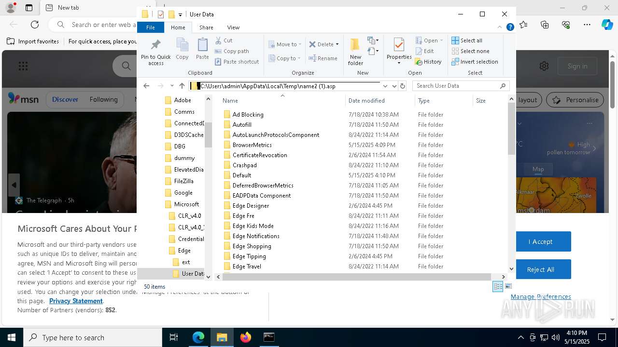Open Copy to dropdown
Viewport: 618px width, 347px height.
click(x=285, y=58)
